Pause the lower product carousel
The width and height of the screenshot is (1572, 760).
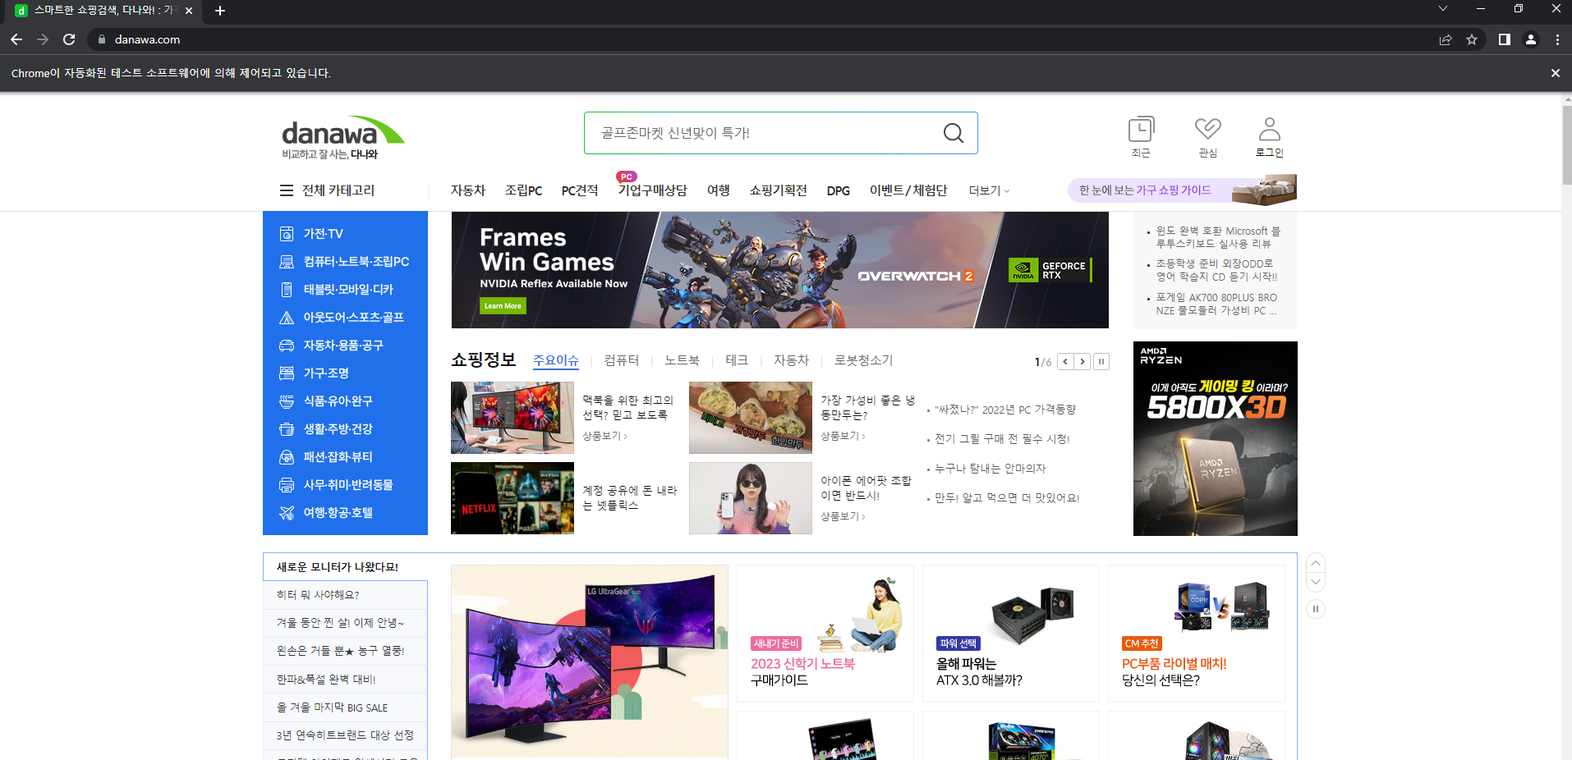pyautogui.click(x=1316, y=609)
